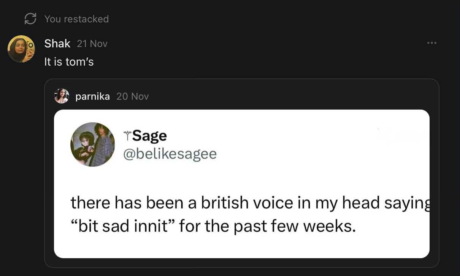Click the restack arrows icon
This screenshot has width=460, height=276.
30,19
